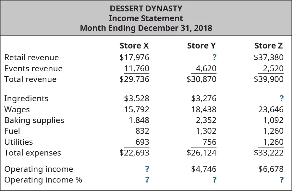The height and width of the screenshot is (191, 292).
Task: Select the Total expenses row label
Action: 32,153
